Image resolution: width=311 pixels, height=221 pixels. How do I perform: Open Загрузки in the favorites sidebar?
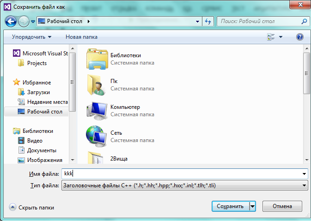click(x=38, y=92)
